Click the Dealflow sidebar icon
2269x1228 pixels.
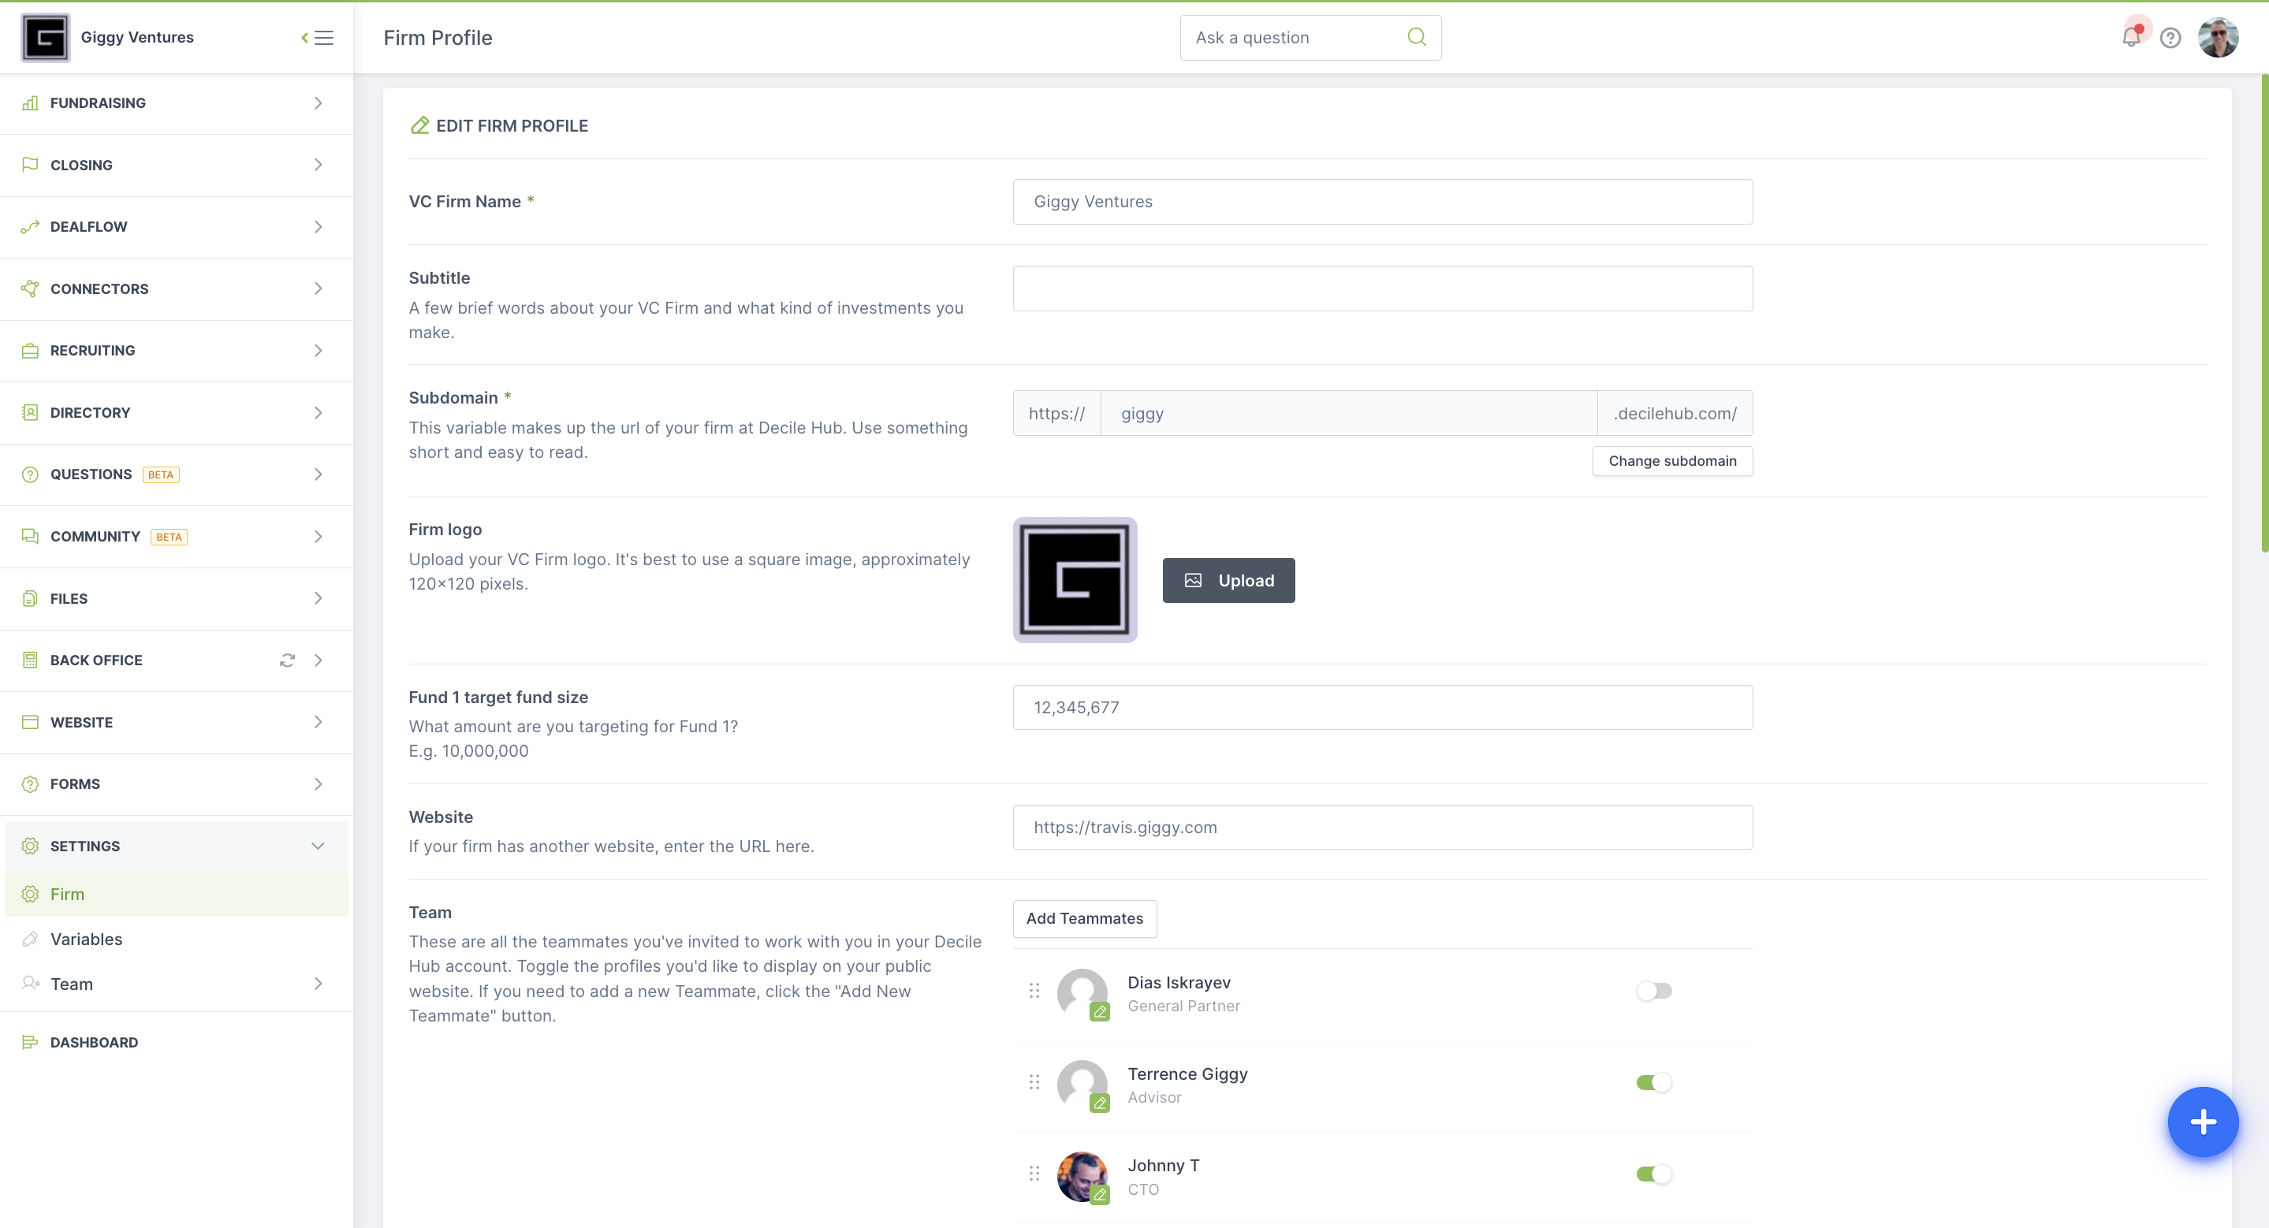coord(30,225)
